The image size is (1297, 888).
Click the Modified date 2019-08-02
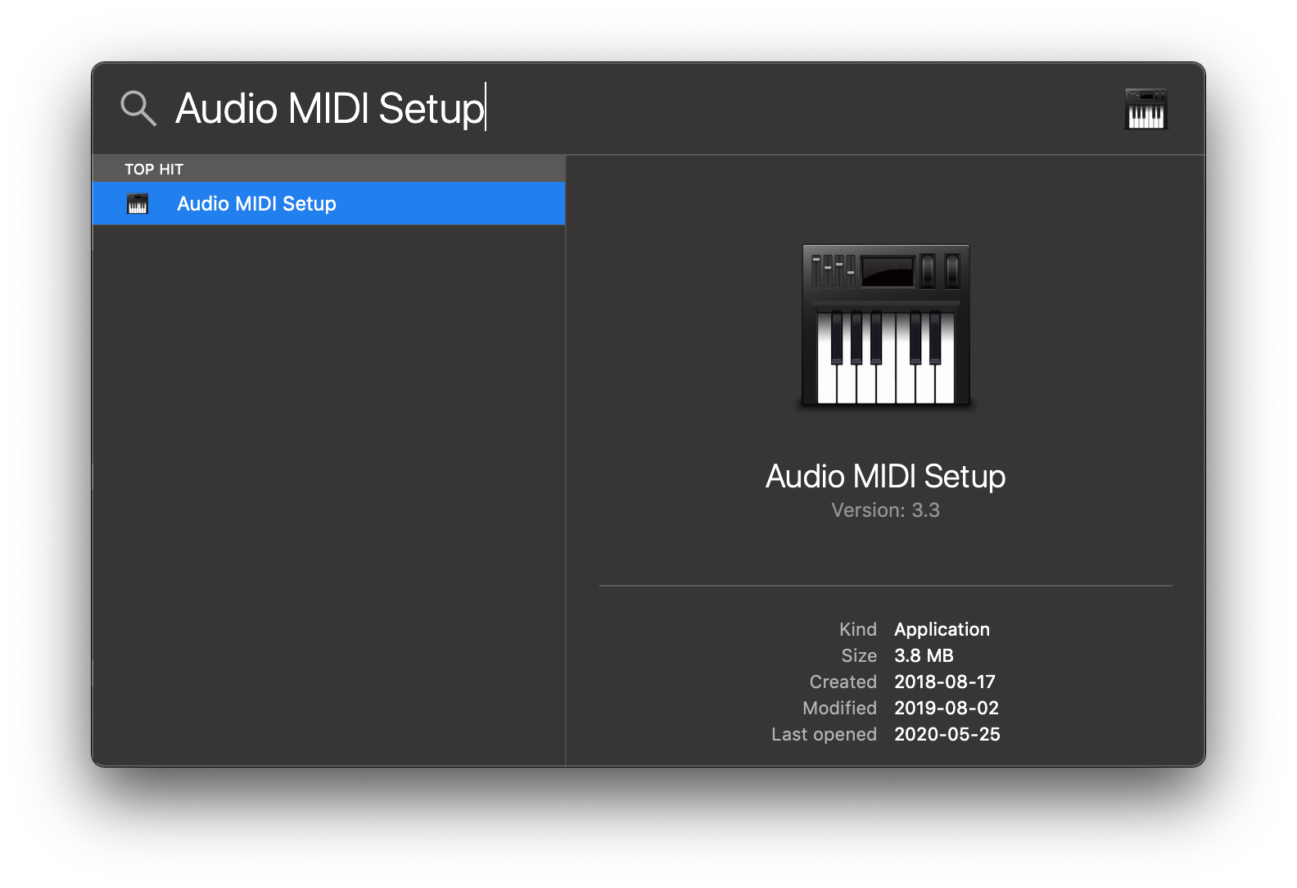947,708
